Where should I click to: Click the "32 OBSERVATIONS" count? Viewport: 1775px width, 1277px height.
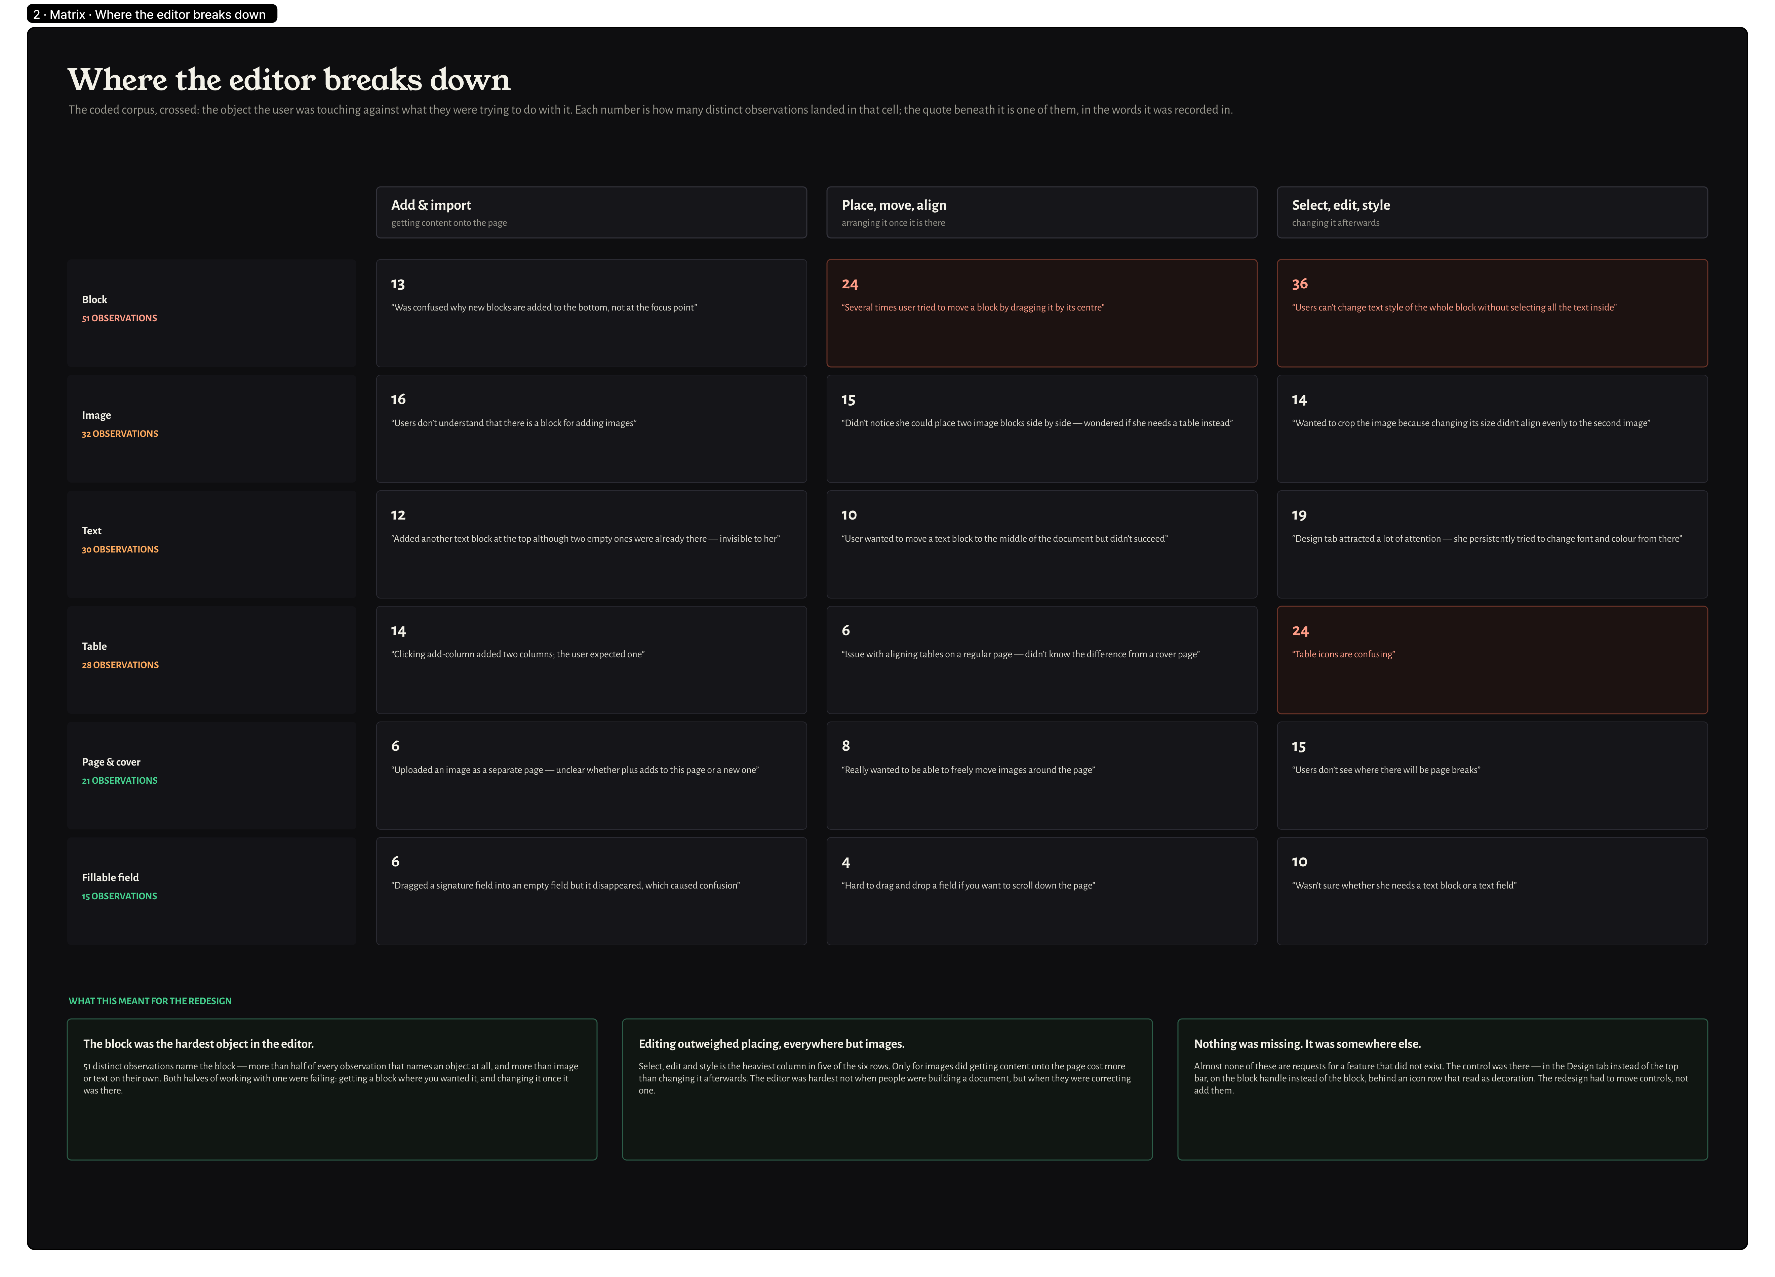point(120,434)
